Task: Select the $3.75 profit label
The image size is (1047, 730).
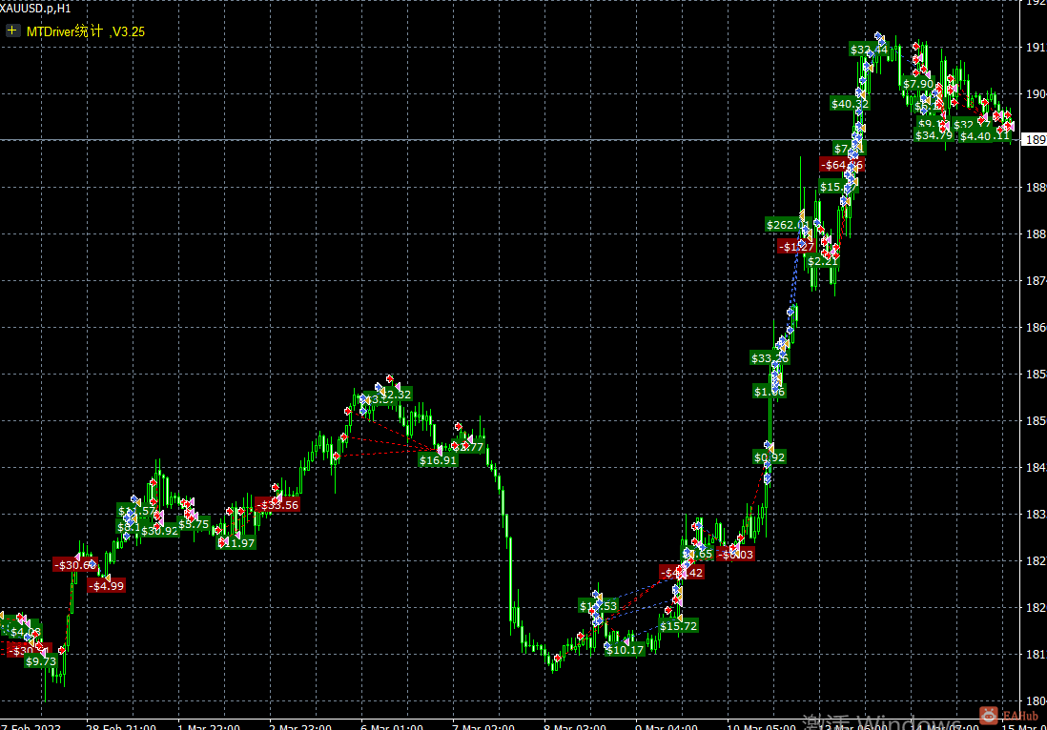Action: point(194,524)
